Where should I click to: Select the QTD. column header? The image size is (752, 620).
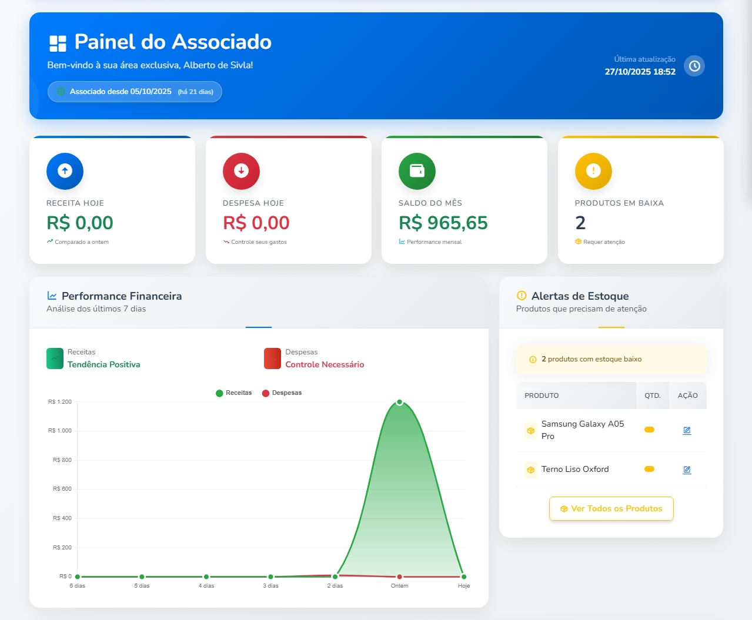click(x=652, y=396)
